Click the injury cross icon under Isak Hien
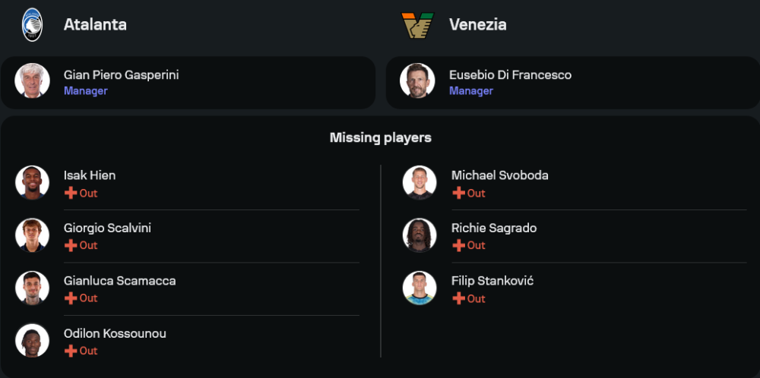Viewport: 760px width, 378px height. (x=71, y=193)
